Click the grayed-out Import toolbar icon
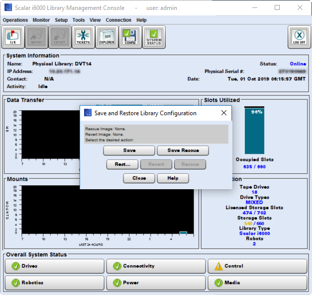 click(x=36, y=37)
